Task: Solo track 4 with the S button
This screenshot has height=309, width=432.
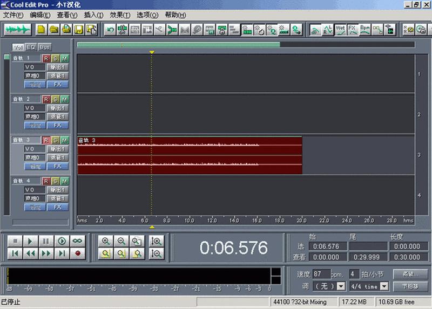Action: [x=56, y=181]
